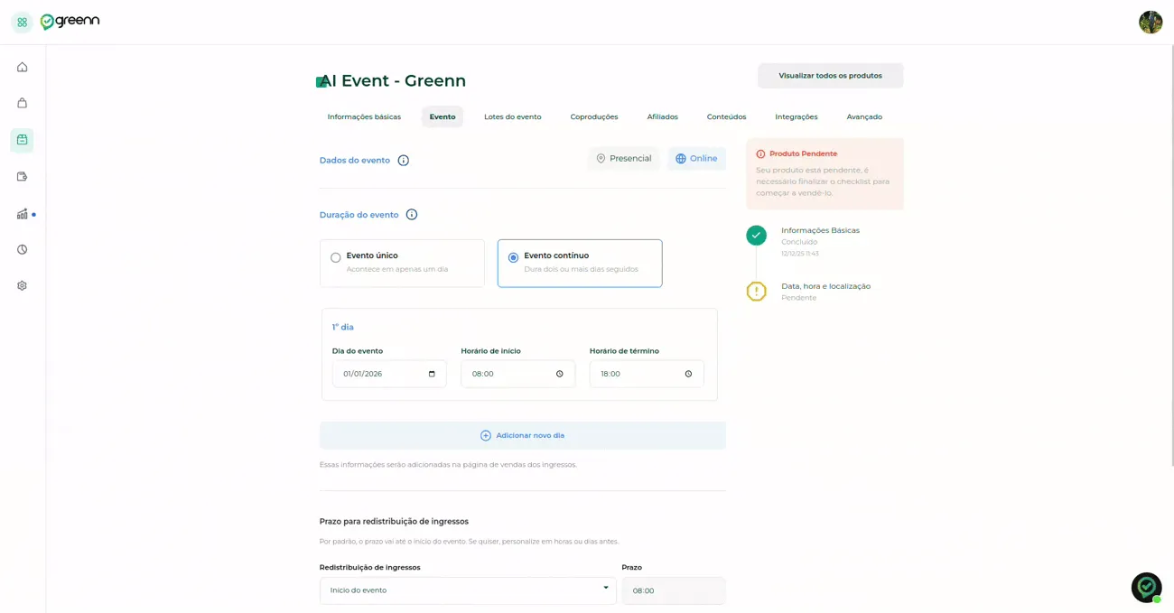Image resolution: width=1174 pixels, height=613 pixels.
Task: Click the Horário de término time field
Action: (647, 374)
